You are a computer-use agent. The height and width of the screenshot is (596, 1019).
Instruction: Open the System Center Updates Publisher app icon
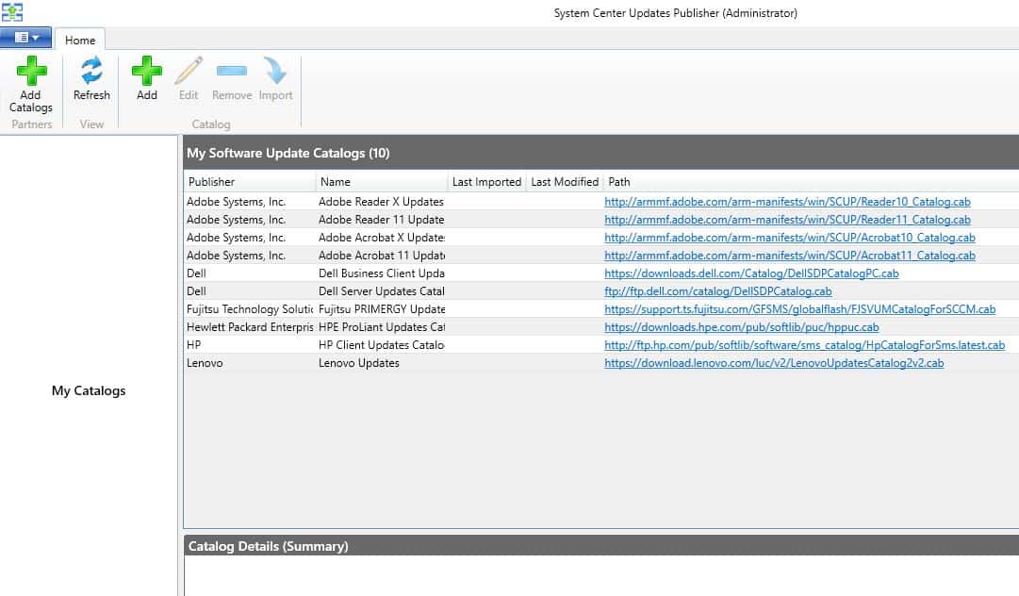12,11
